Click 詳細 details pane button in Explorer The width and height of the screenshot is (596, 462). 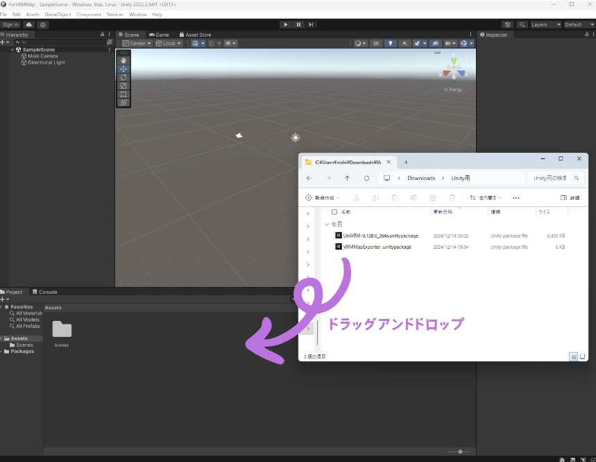point(570,198)
